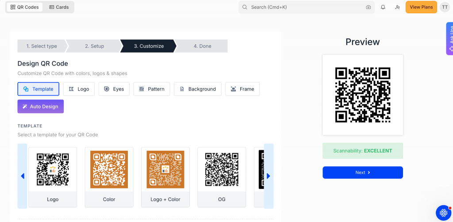Choose the Logo template thumbnail
This screenshot has width=453, height=222.
coord(53,177)
